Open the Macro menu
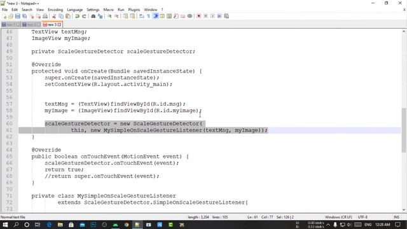This screenshot has height=229, width=407. (x=109, y=10)
